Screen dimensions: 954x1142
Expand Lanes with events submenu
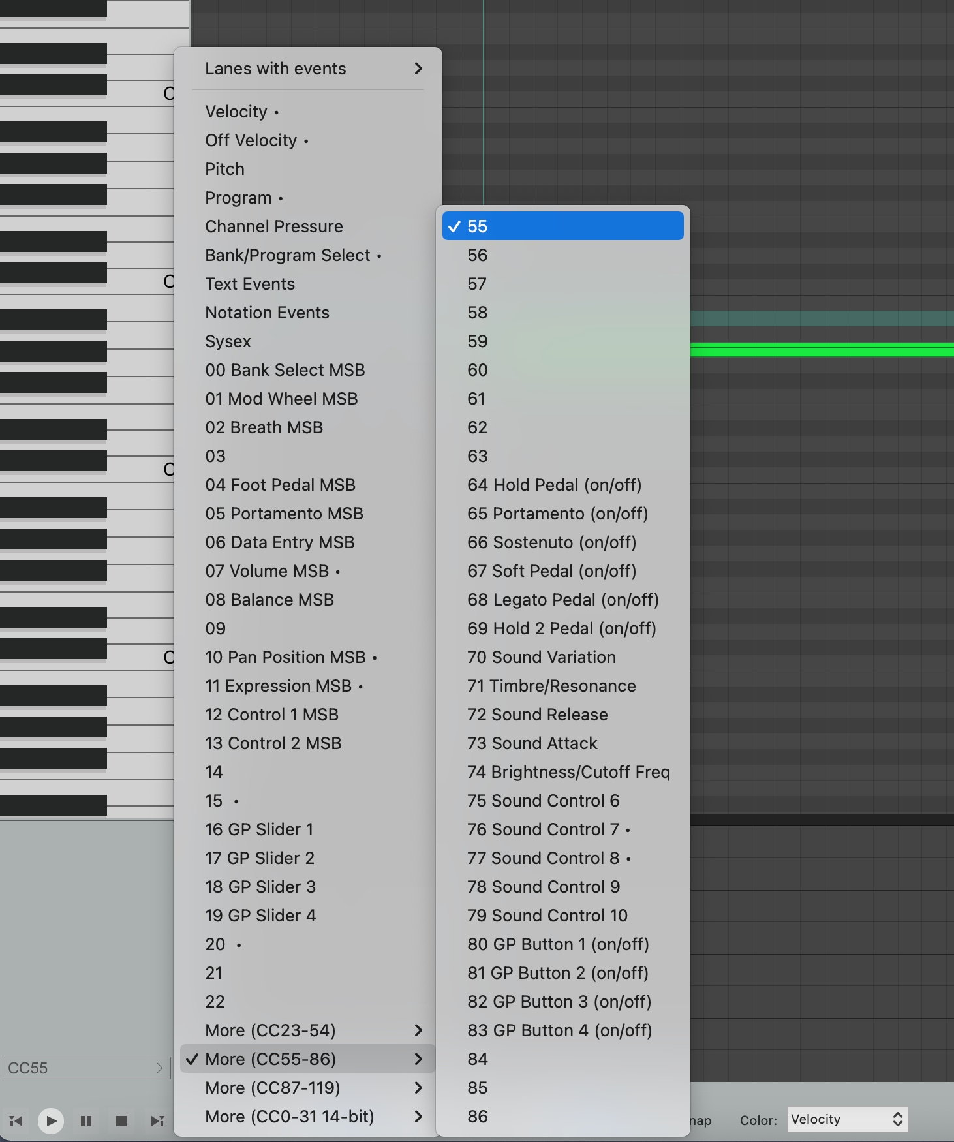point(307,69)
